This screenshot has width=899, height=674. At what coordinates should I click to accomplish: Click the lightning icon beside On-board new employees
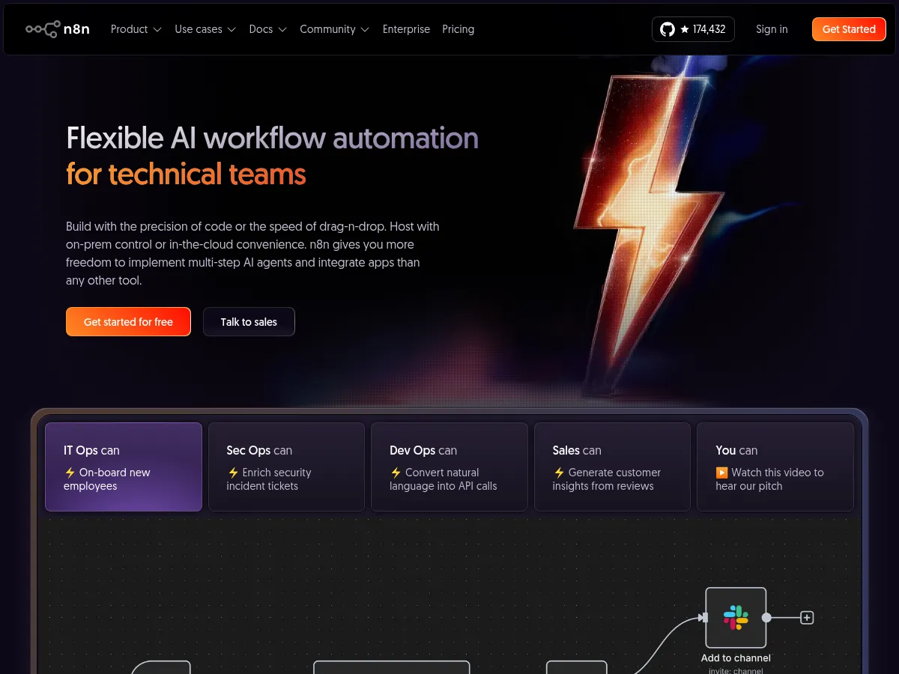click(70, 473)
